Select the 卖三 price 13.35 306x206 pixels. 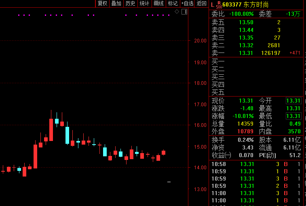click(246, 38)
